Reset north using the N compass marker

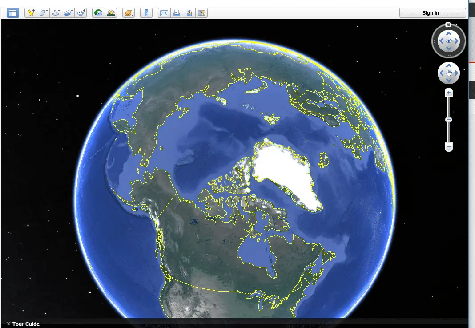point(448,25)
